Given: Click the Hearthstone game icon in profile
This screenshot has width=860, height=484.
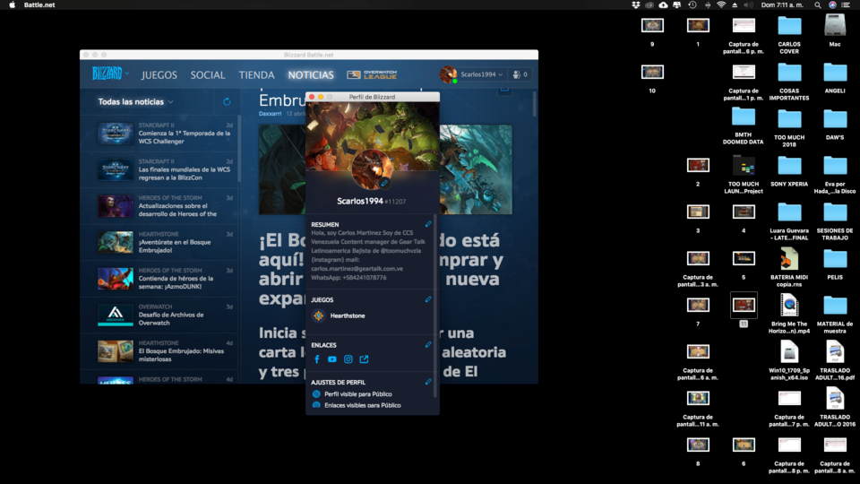Looking at the screenshot, I should (318, 315).
